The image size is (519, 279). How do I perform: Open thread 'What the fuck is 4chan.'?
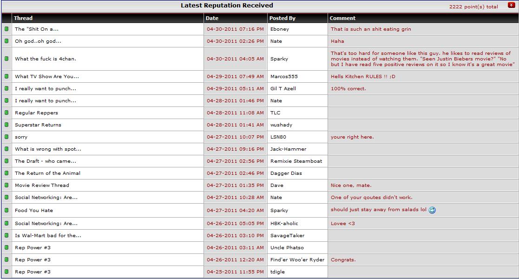point(46,59)
